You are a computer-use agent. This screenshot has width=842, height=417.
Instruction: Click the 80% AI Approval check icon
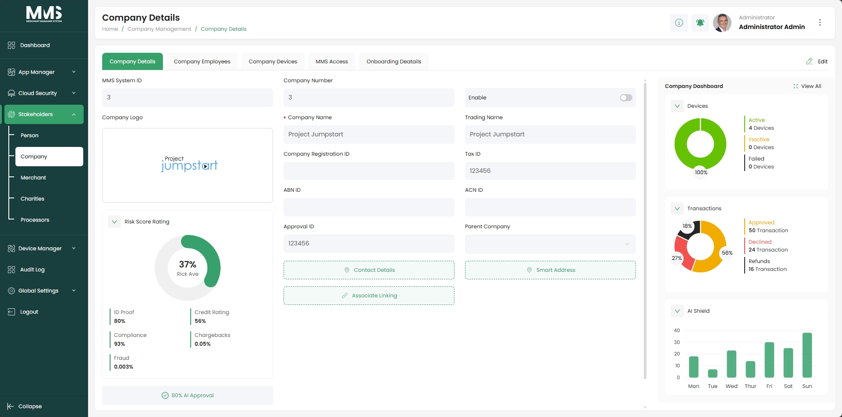[x=165, y=395]
